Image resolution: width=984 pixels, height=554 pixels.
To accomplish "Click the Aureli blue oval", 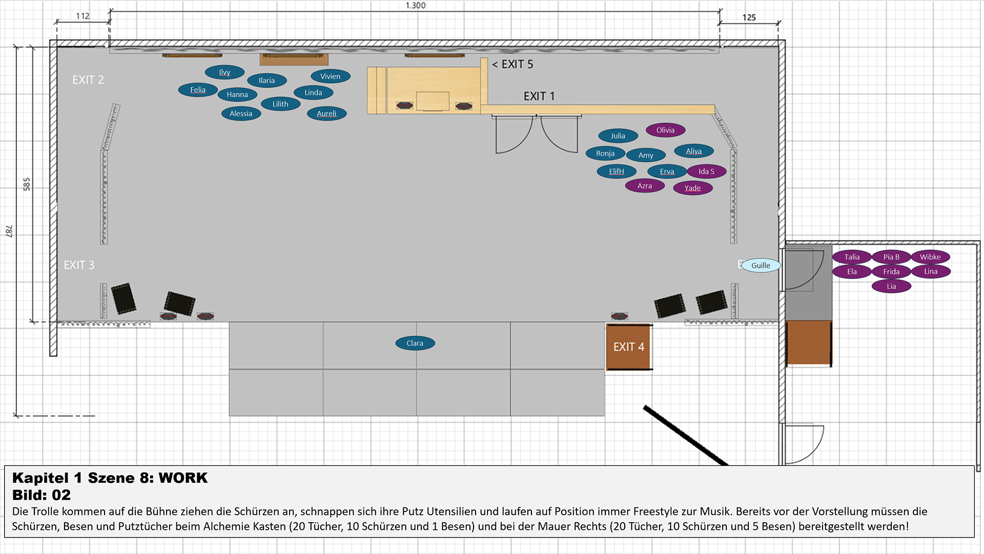I will [x=326, y=114].
